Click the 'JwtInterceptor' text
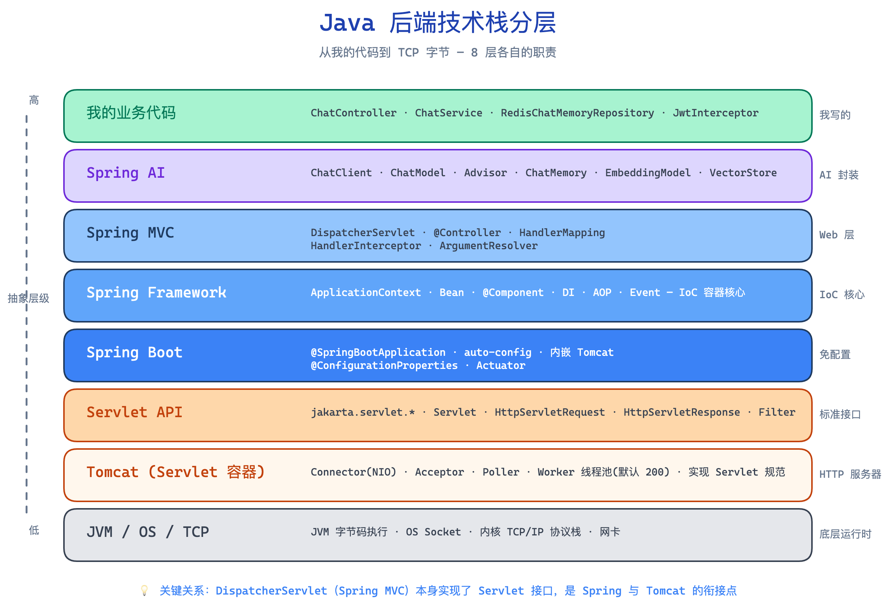The width and height of the screenshot is (889, 605). (x=716, y=113)
